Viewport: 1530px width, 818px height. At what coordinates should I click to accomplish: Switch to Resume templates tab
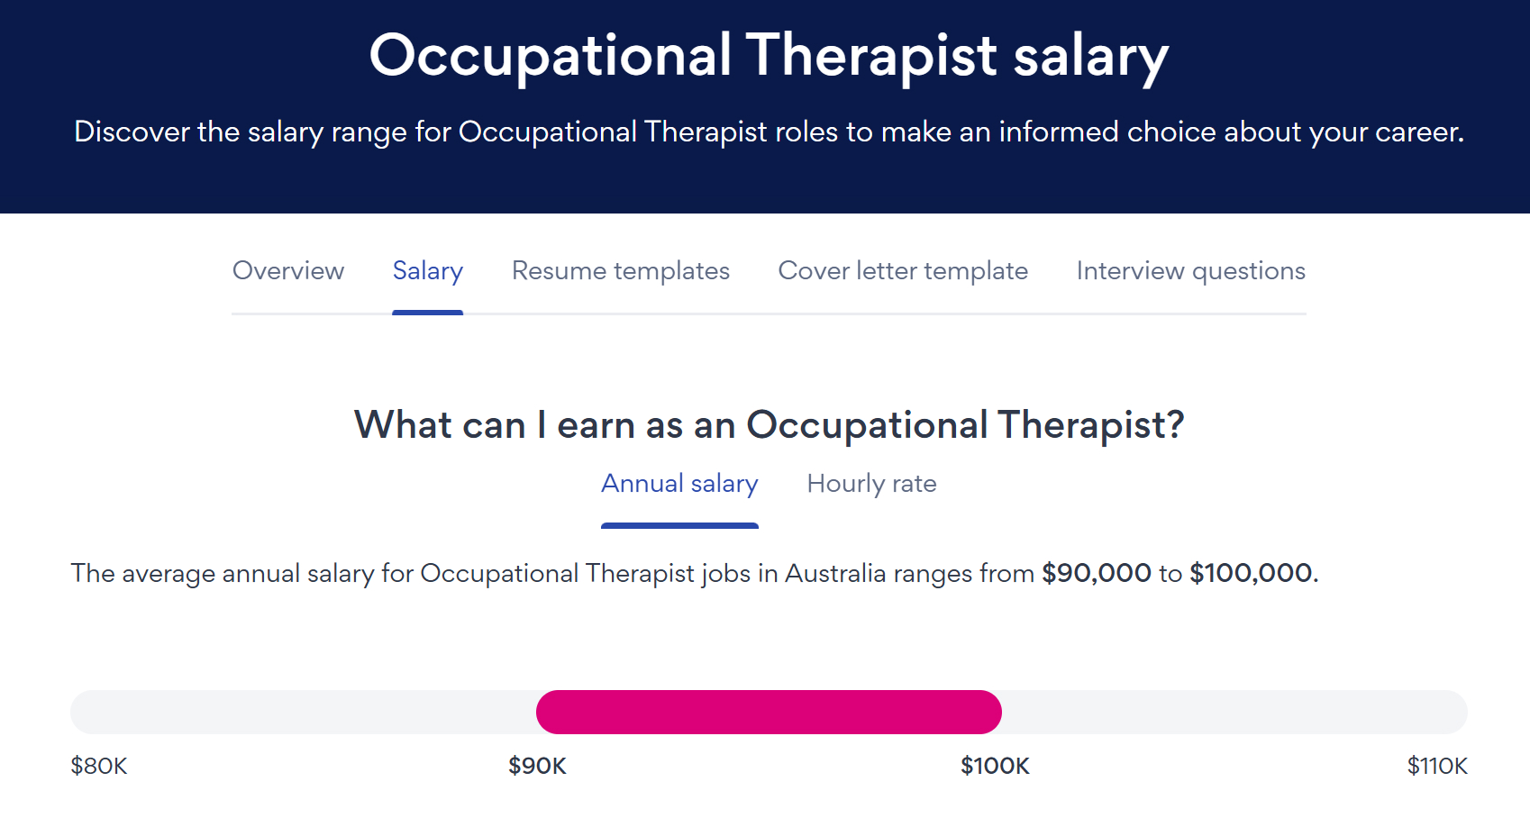click(x=621, y=271)
